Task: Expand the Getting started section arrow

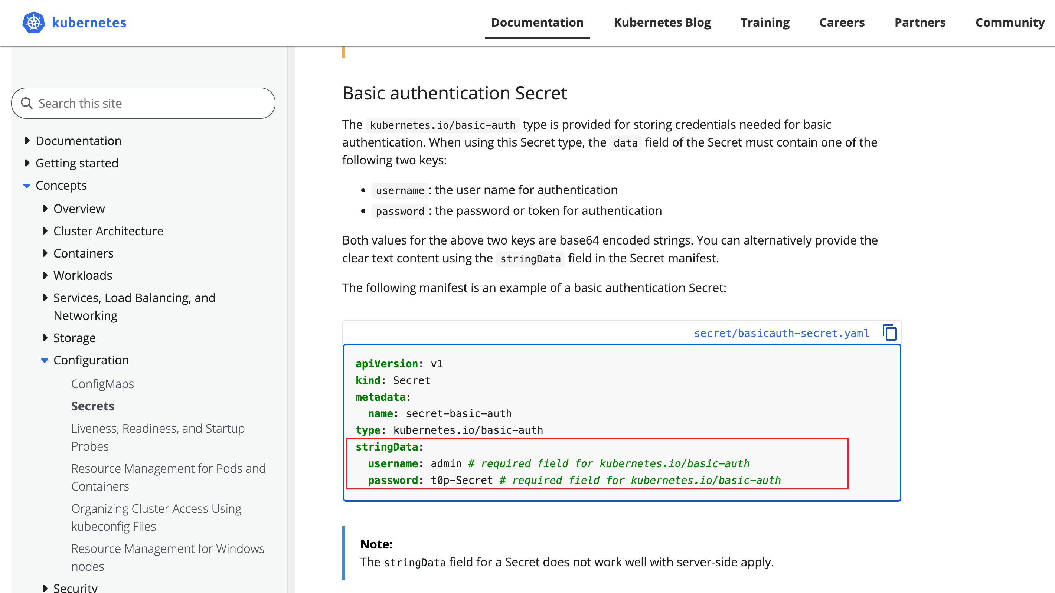Action: click(27, 163)
